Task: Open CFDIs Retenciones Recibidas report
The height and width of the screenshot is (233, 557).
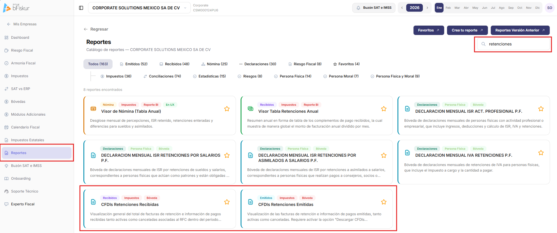Action: click(x=160, y=209)
